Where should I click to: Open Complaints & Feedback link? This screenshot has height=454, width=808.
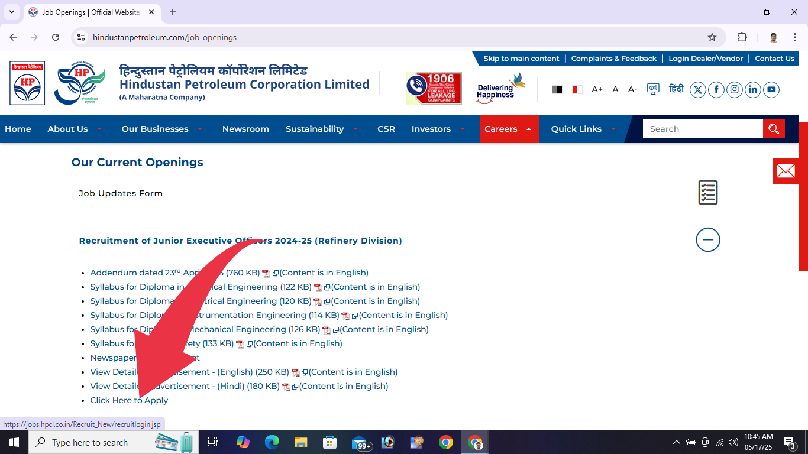[x=614, y=59]
